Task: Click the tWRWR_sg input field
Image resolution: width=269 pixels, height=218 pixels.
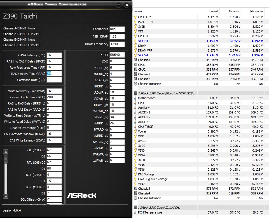Action: pos(117,142)
